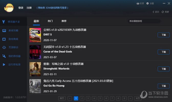Screen dimensions: 172x102
Task: Go to page 4
Action: 94,98
